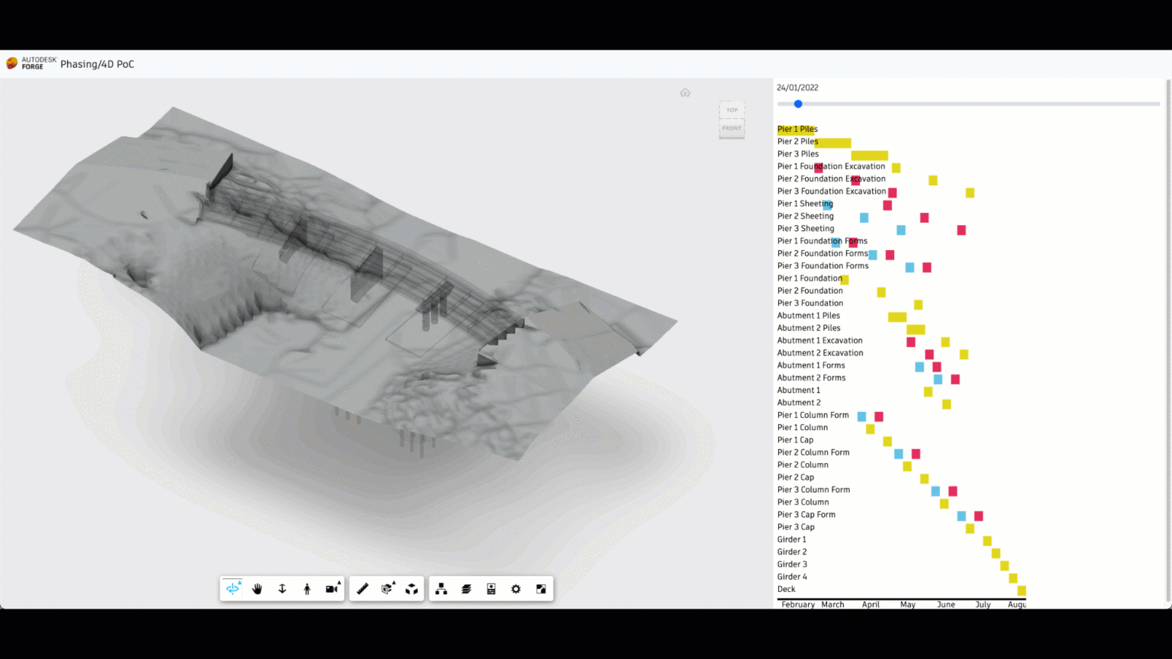Open the camera interactions tool
Viewport: 1172px width, 659px height.
[x=331, y=589]
